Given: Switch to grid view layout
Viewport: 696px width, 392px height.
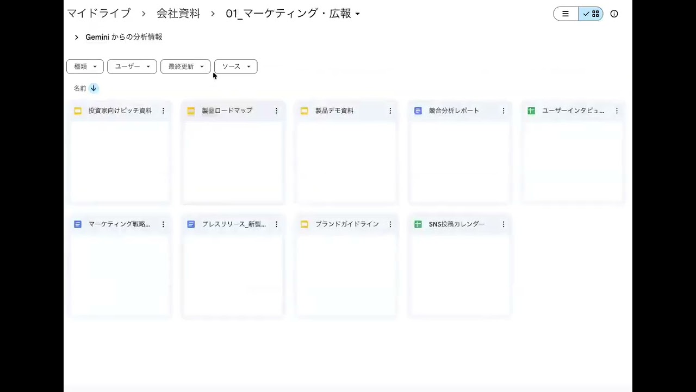Looking at the screenshot, I should [591, 14].
